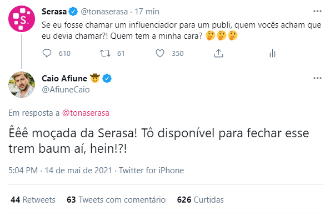
Task: Click Serasa's blue verified badge
Action: pyautogui.click(x=73, y=12)
